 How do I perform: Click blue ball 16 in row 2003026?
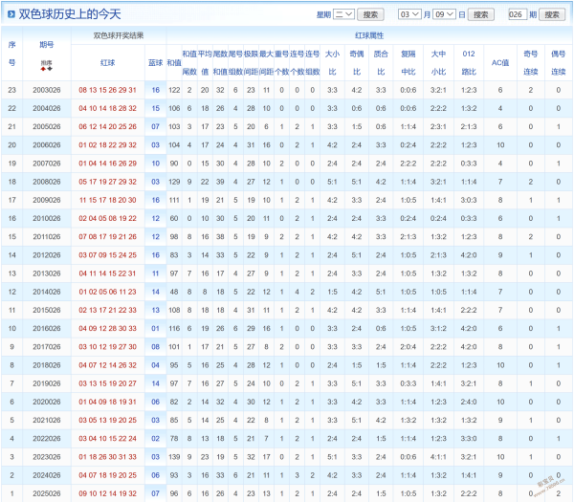[x=155, y=89]
